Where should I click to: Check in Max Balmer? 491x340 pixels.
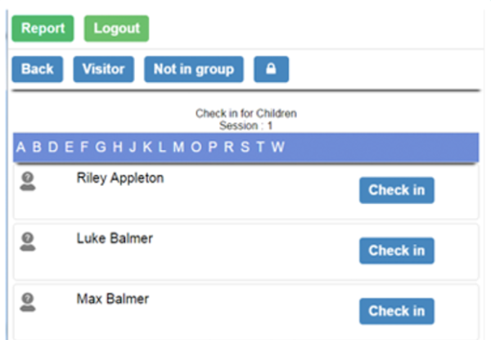tap(396, 311)
